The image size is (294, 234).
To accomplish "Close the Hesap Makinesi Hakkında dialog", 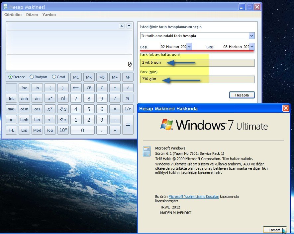I will click(286, 108).
